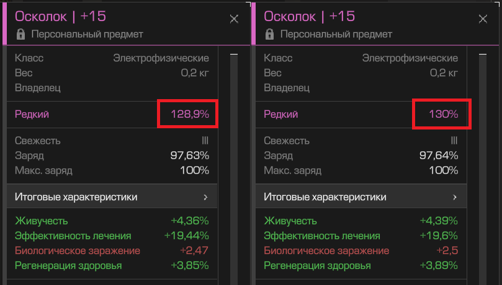
Task: Click the chevron arrow in right panel
Action: [x=455, y=197]
